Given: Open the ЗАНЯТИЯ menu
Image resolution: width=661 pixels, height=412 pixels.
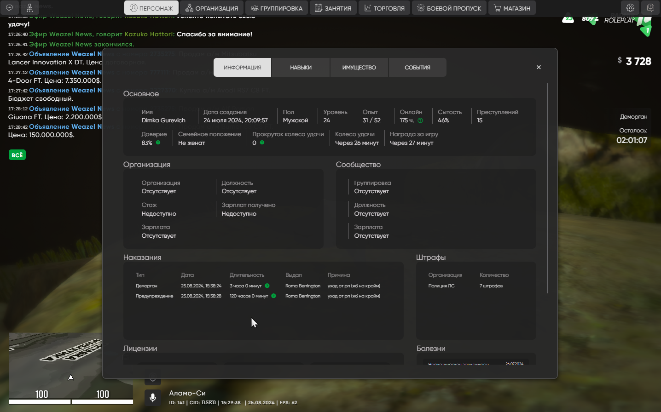Looking at the screenshot, I should tap(333, 8).
